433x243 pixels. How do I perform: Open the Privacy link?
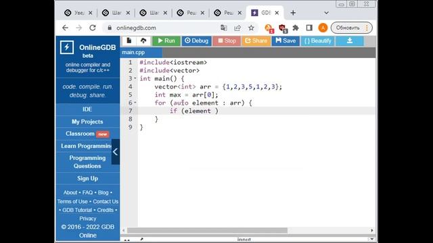coord(87,219)
